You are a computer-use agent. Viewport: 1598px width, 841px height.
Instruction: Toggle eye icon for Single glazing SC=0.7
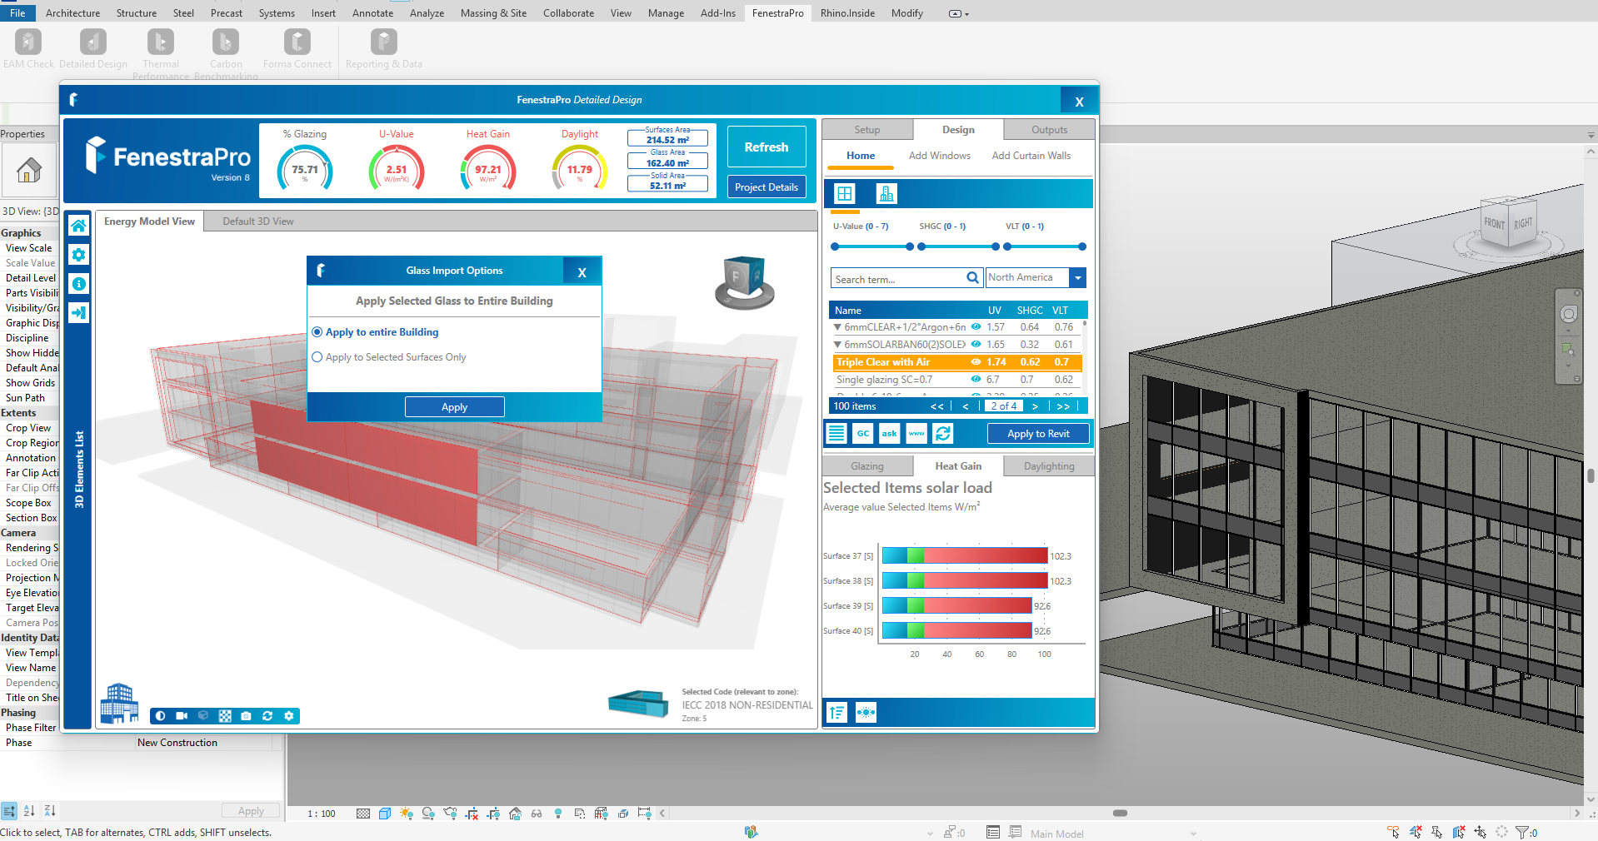click(976, 380)
